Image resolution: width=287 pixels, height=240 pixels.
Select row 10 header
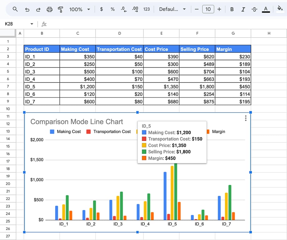pos(8,109)
